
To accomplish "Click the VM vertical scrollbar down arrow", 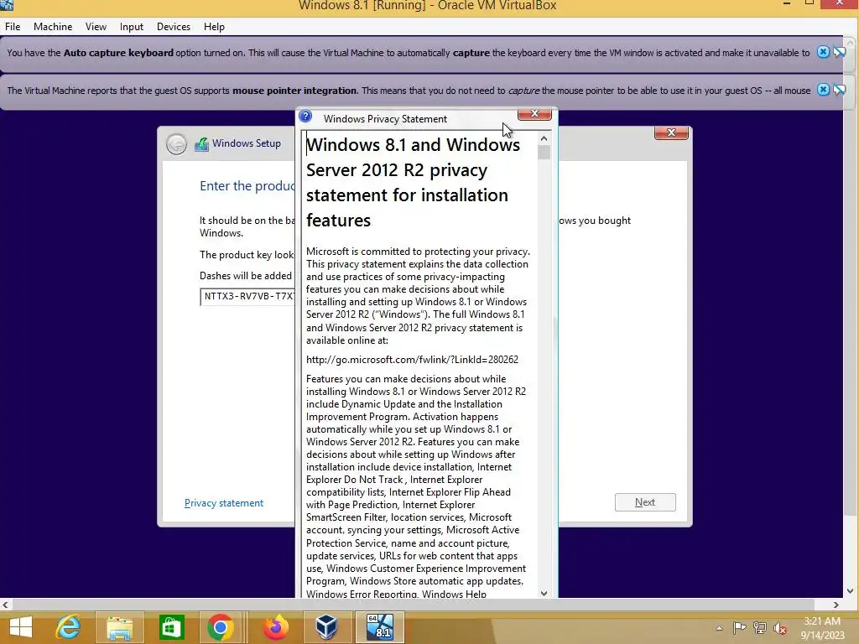I will pyautogui.click(x=851, y=591).
